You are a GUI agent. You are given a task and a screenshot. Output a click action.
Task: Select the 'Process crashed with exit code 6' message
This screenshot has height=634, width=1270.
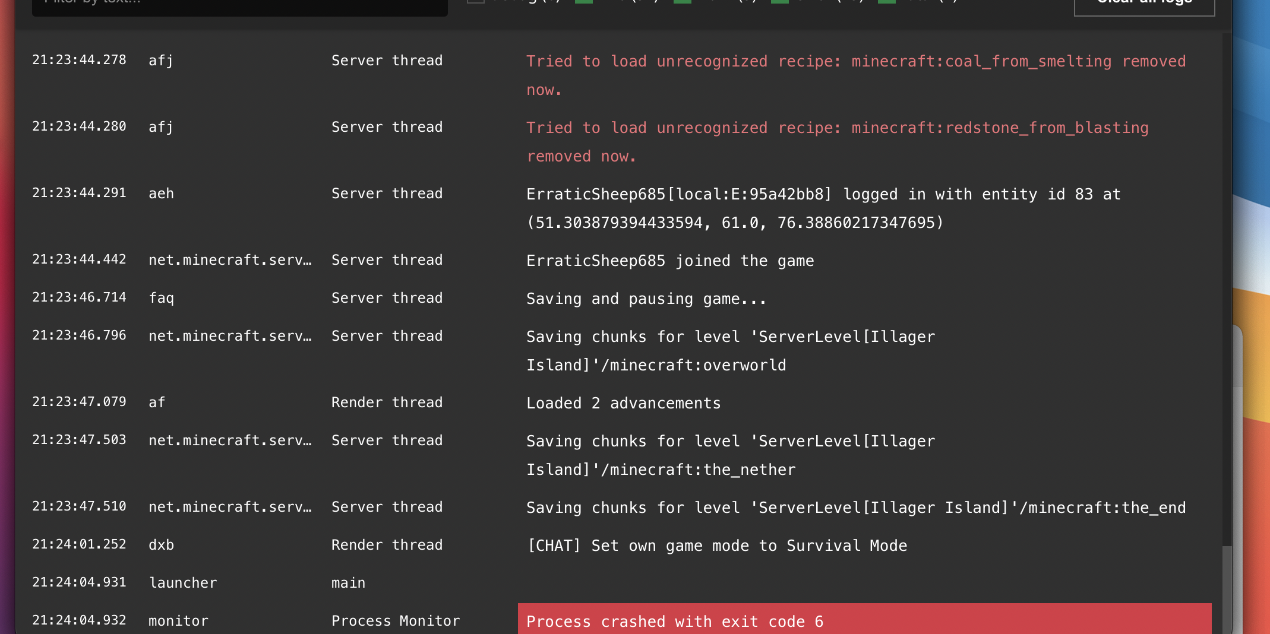coord(675,622)
